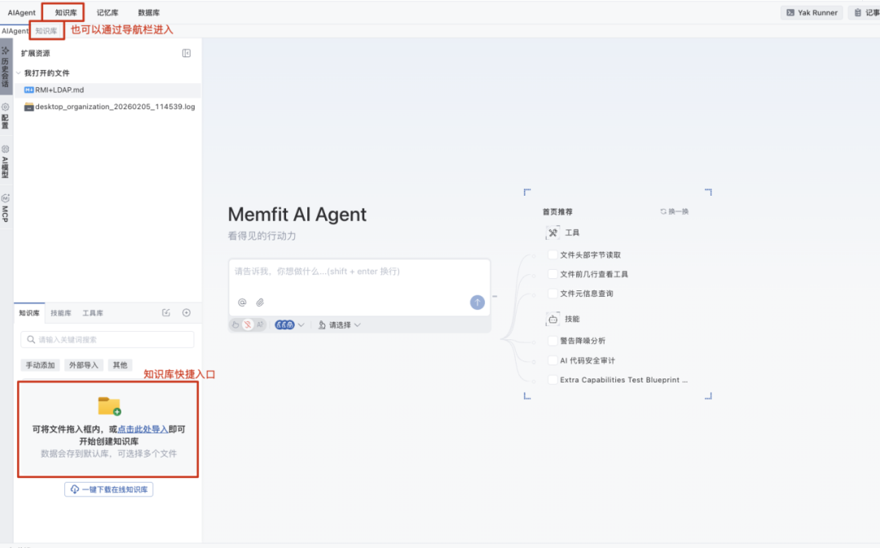Viewport: 880px width, 548px height.
Task: Click the folder-plus import icon
Action: tap(109, 406)
